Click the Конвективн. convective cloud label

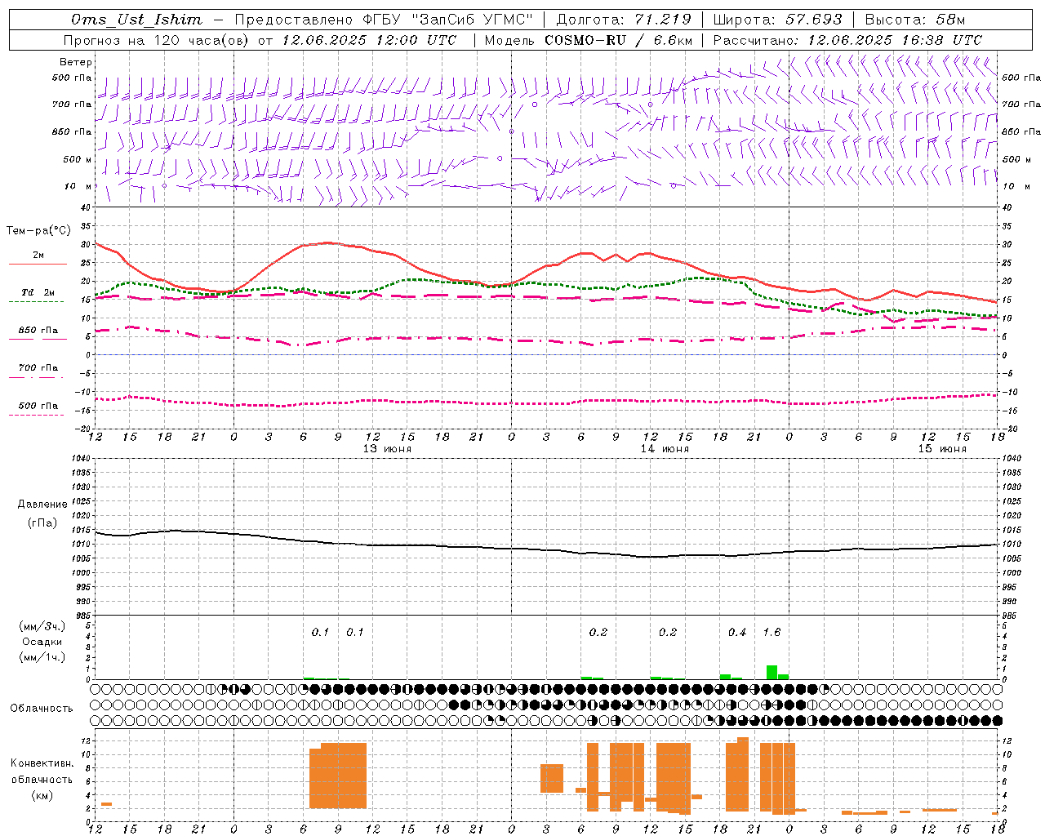[x=42, y=763]
